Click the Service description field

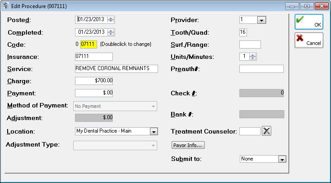[116, 69]
